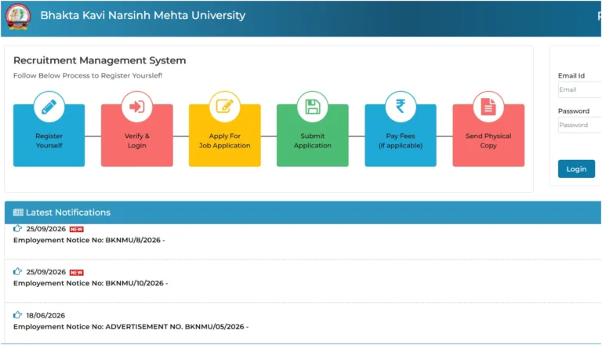Click the text 'Follow Below Process to Register Yourslef!'
This screenshot has width=602, height=345.
88,76
